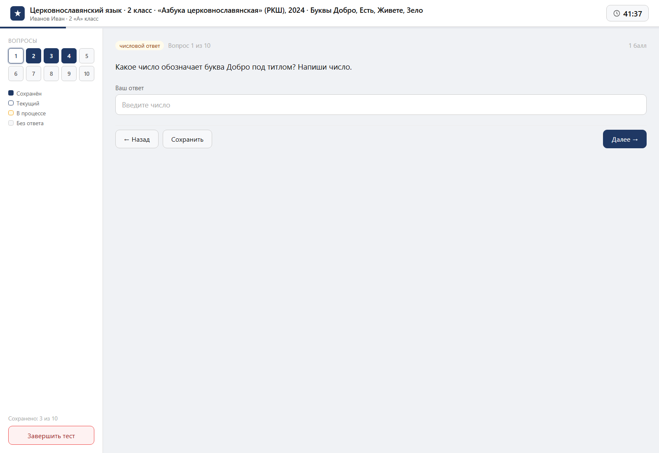Go to question 8
Screen dimensions: 659x453
(x=51, y=74)
